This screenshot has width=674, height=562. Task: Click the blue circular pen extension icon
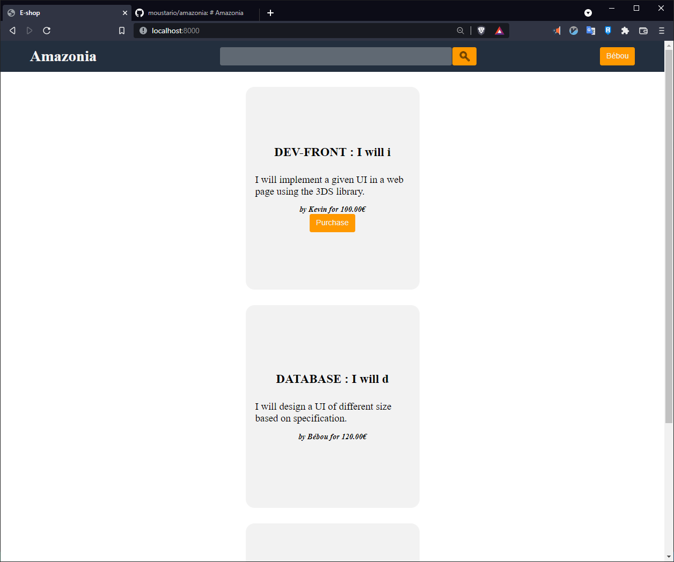point(574,31)
